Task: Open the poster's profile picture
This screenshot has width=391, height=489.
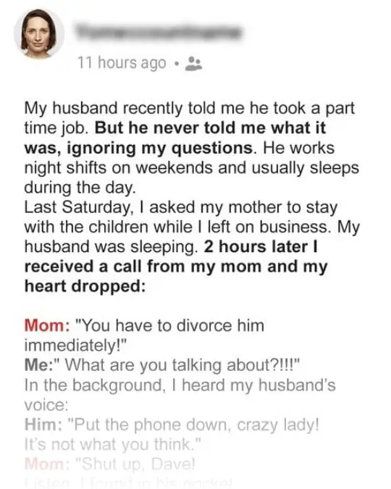Action: coord(39,33)
